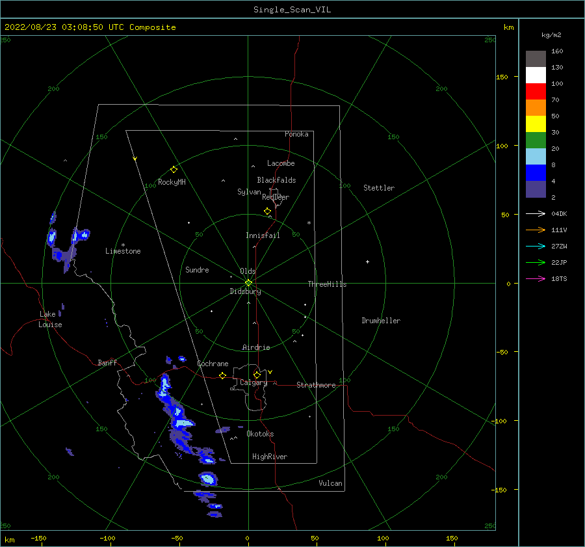Click the Airdrie city label

point(256,347)
